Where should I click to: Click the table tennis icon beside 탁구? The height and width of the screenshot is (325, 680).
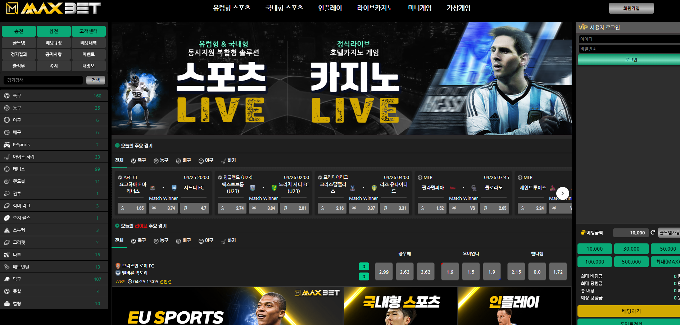(7, 279)
